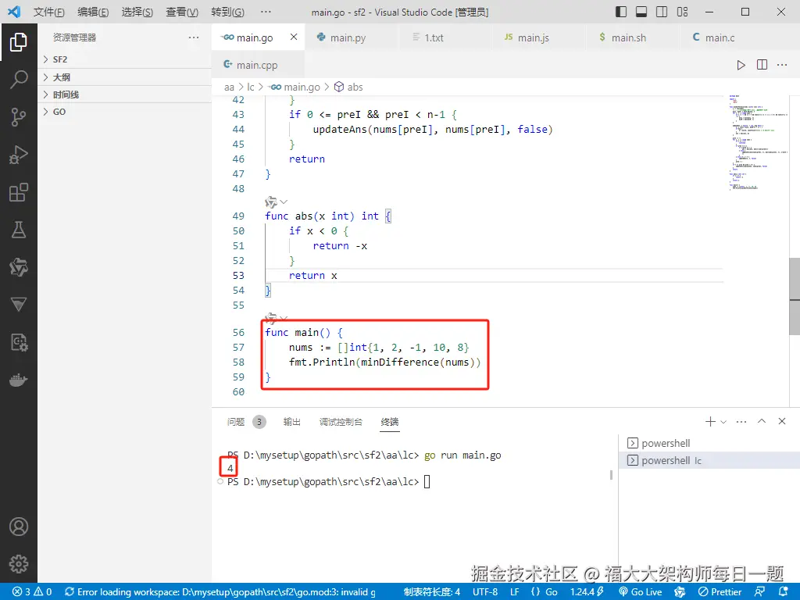Open notifications bell in status bar
The height and width of the screenshot is (600, 800).
[x=783, y=592]
